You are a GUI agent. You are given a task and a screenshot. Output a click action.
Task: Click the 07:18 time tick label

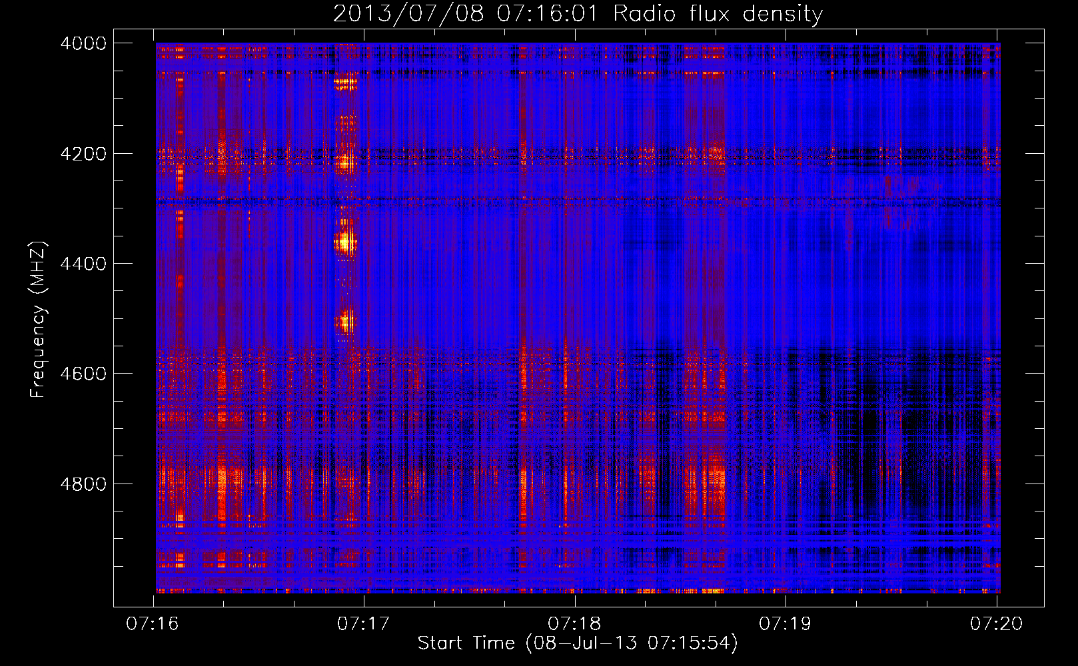[x=574, y=623]
